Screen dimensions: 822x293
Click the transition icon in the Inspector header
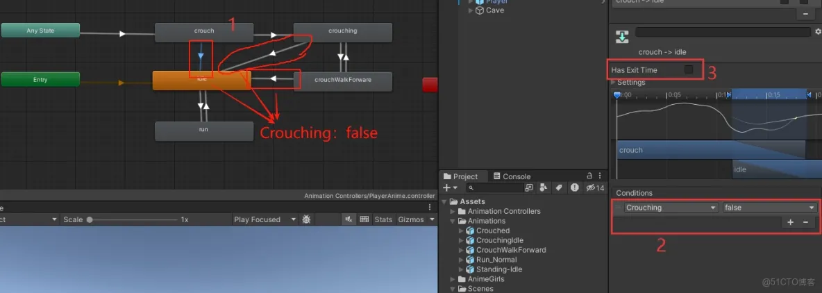point(622,37)
